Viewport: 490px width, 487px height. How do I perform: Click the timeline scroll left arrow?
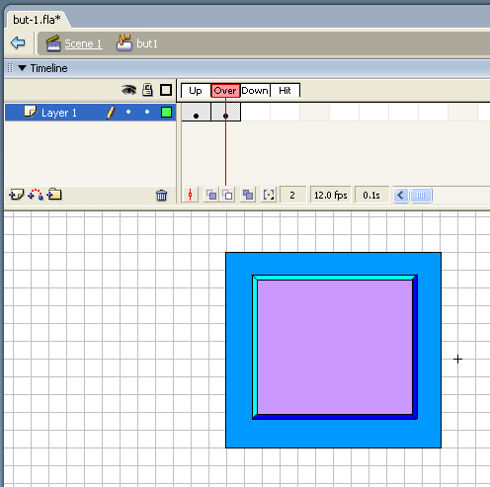click(401, 196)
